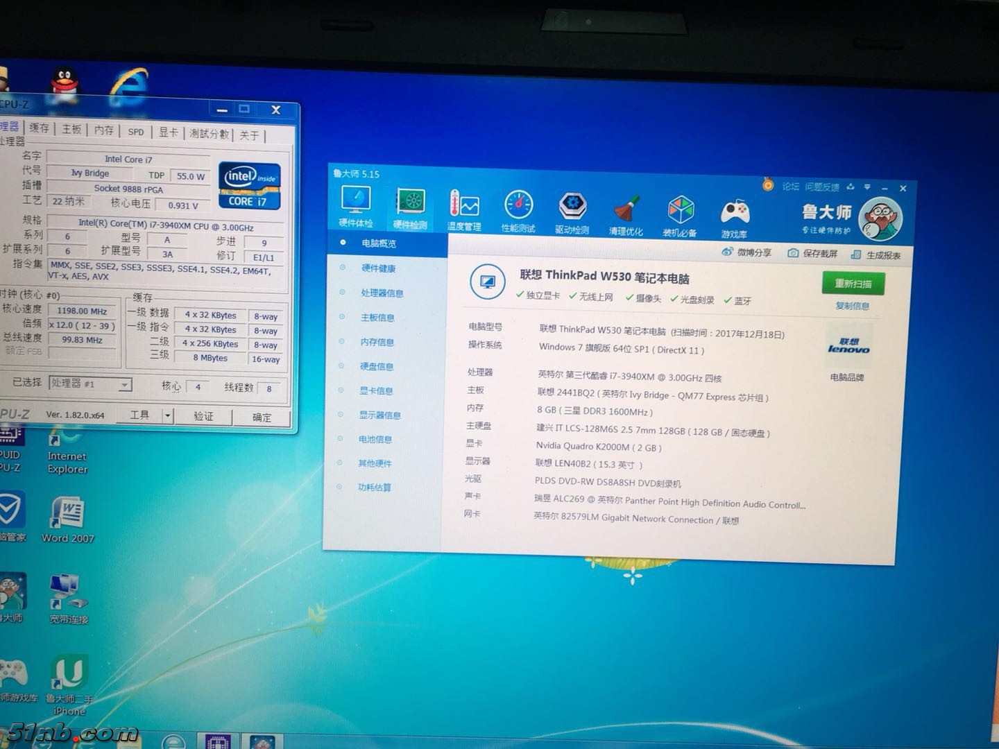999x749 pixels.
Task: Select 硬件检测 hardware detection icon
Action: point(410,209)
